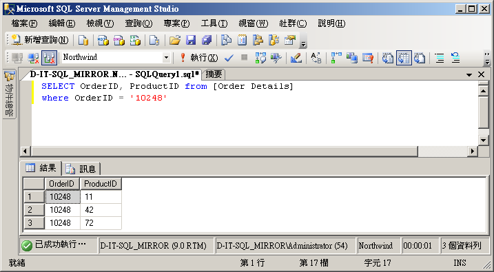Expand the Northwind database dropdown
Screen dimensions: 494x272
pyautogui.click(x=166, y=58)
